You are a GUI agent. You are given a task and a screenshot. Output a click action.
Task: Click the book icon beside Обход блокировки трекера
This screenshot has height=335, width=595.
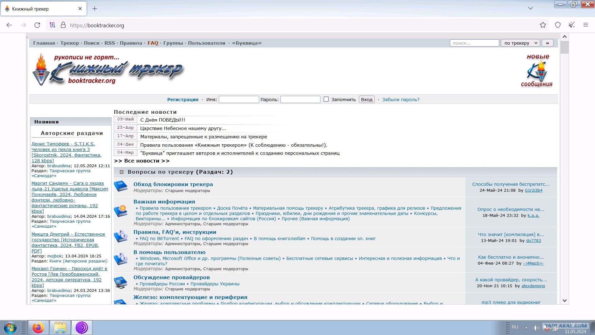(121, 186)
